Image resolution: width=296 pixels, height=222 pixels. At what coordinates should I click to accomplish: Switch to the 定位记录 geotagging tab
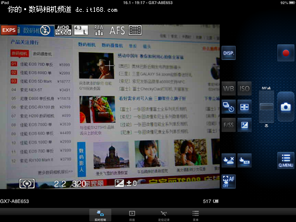[163, 215]
